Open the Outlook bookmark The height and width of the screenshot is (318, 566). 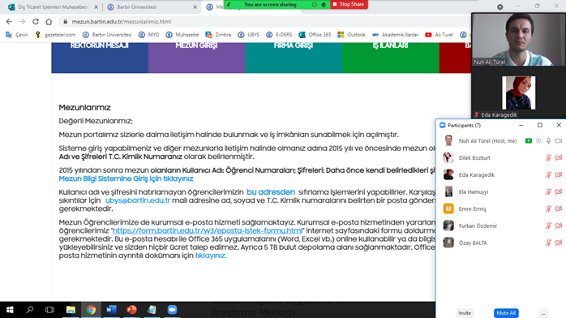[x=352, y=35]
